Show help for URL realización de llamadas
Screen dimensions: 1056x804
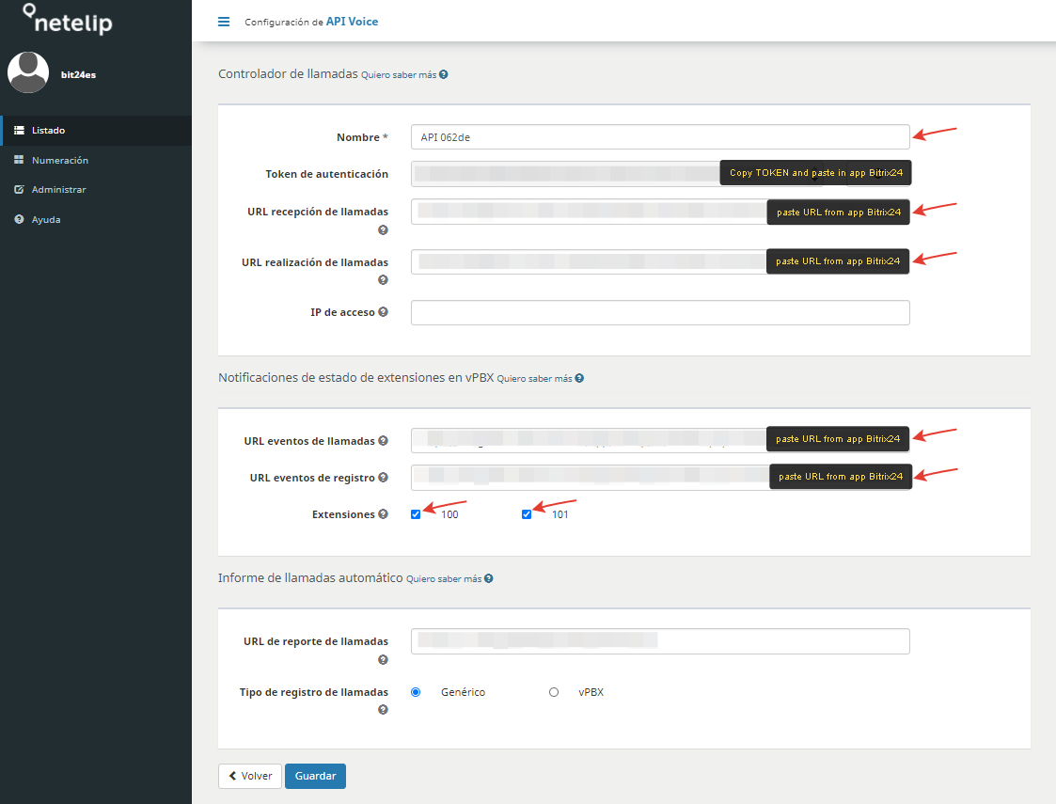coord(384,280)
